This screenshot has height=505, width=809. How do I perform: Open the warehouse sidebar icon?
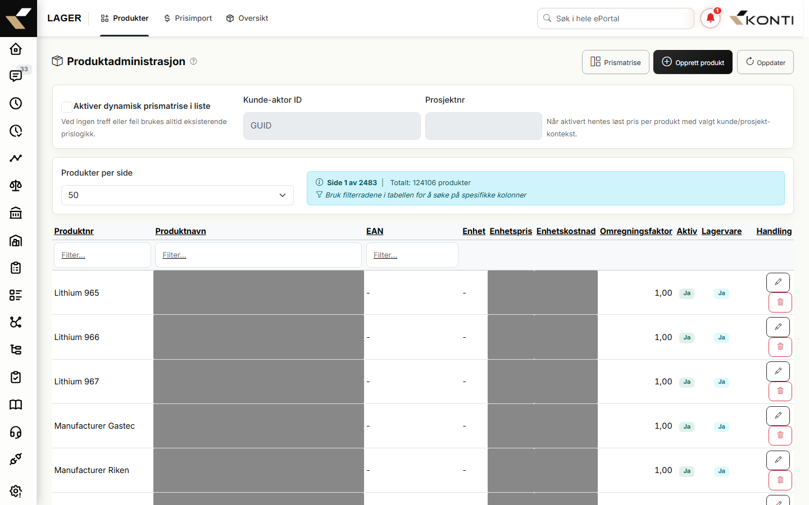(x=16, y=241)
